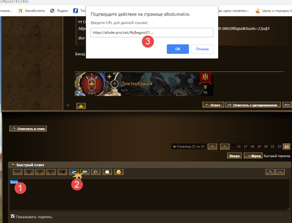This screenshot has height=223, width=292.
Task: Decrease editor size with minus button
Action: click(282, 172)
